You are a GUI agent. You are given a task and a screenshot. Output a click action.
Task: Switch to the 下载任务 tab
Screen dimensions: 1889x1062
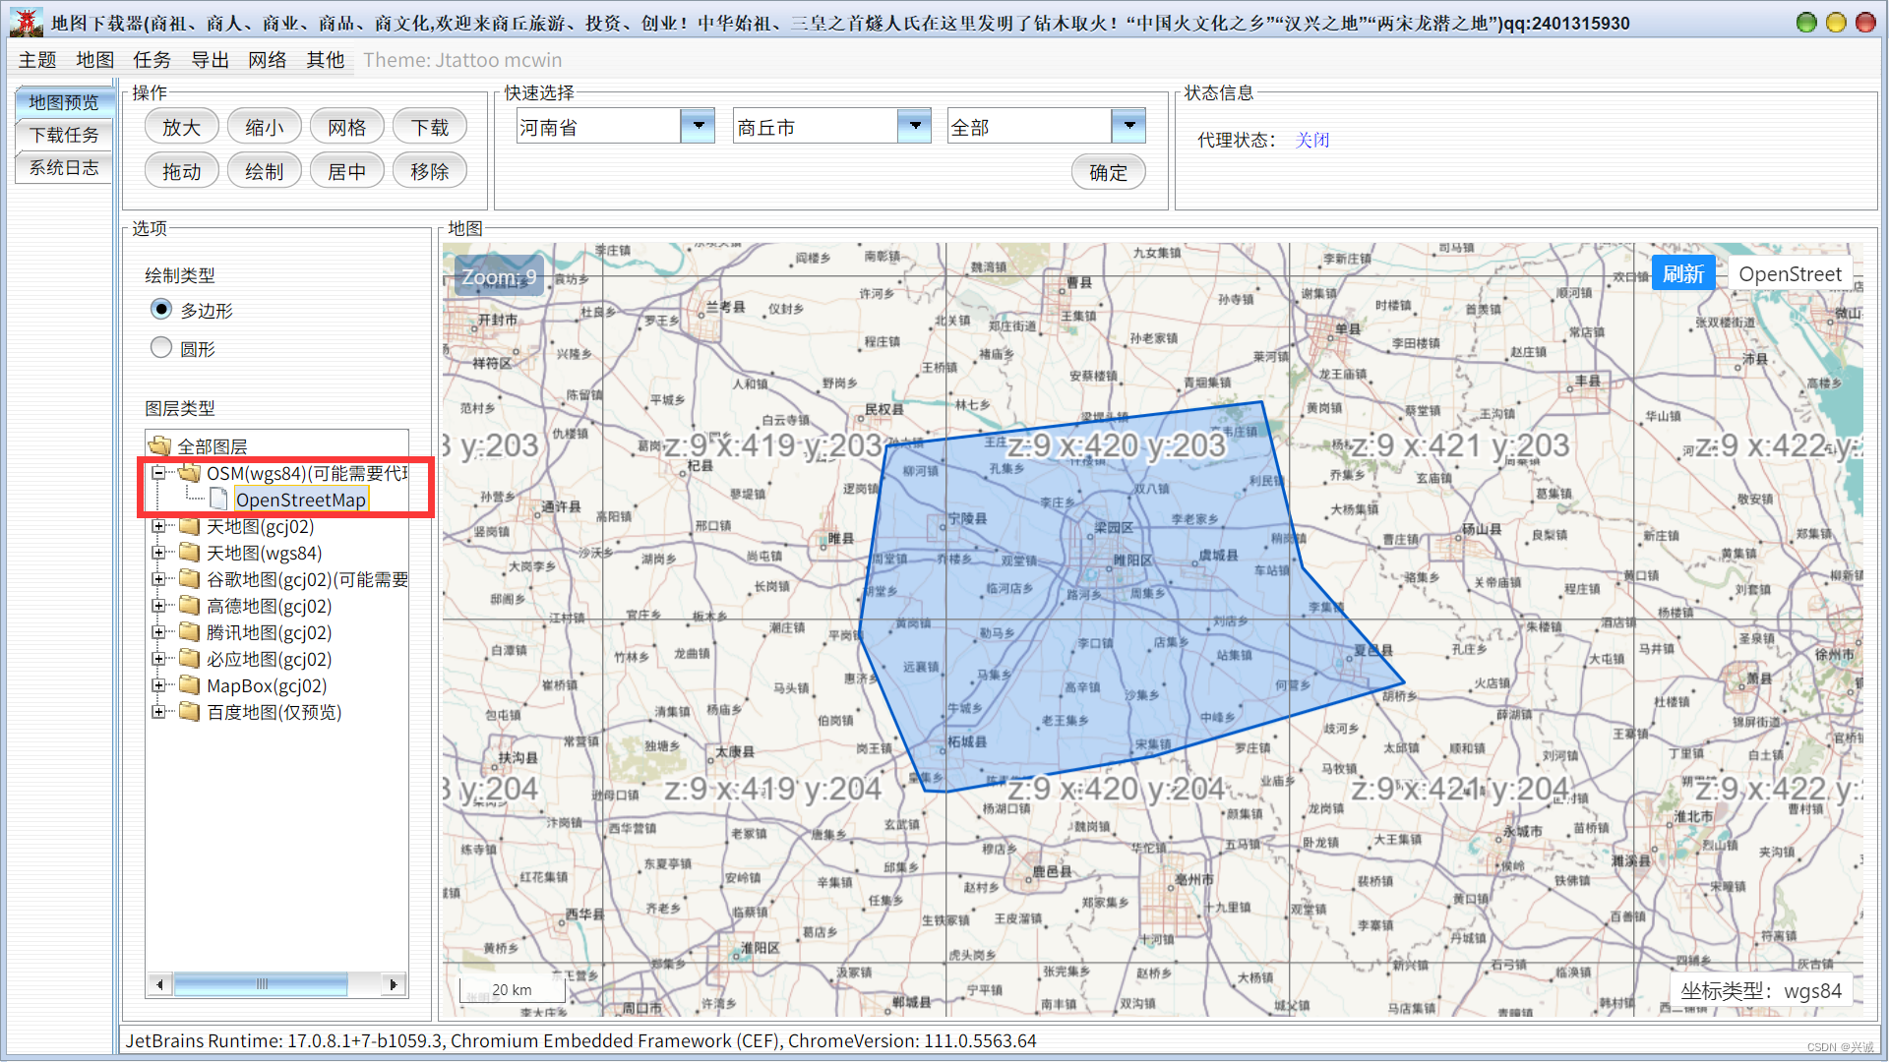[x=64, y=135]
